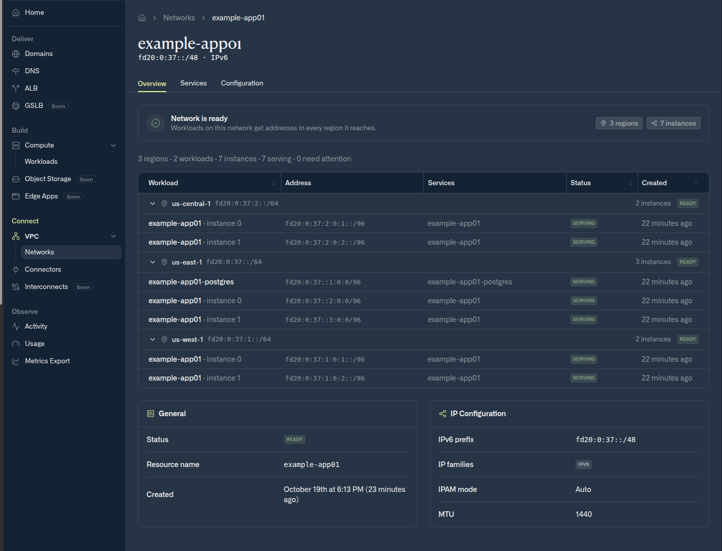Click IPv6 prefix value fd20:0:37::/48
Screen dimensions: 722x551
pos(605,440)
